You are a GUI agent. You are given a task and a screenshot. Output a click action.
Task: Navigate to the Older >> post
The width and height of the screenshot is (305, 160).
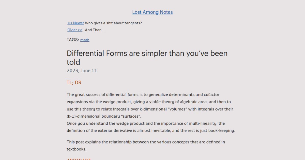(x=75, y=30)
